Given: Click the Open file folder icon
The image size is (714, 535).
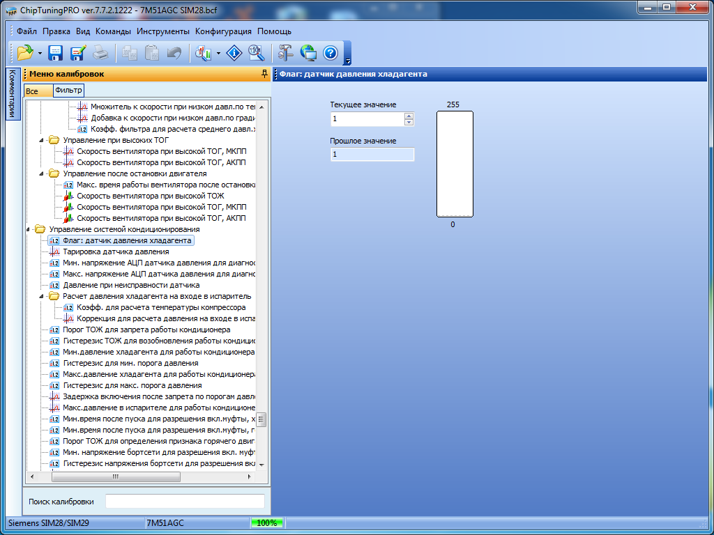Looking at the screenshot, I should click(x=24, y=53).
